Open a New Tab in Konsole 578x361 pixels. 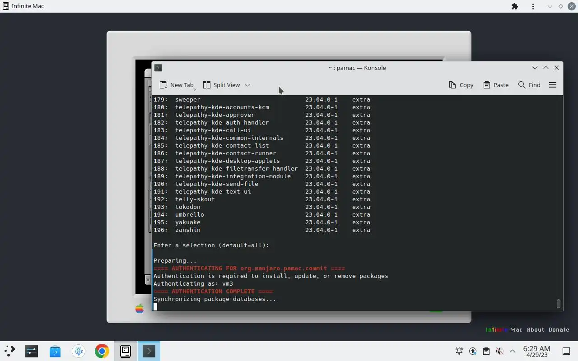coord(176,85)
